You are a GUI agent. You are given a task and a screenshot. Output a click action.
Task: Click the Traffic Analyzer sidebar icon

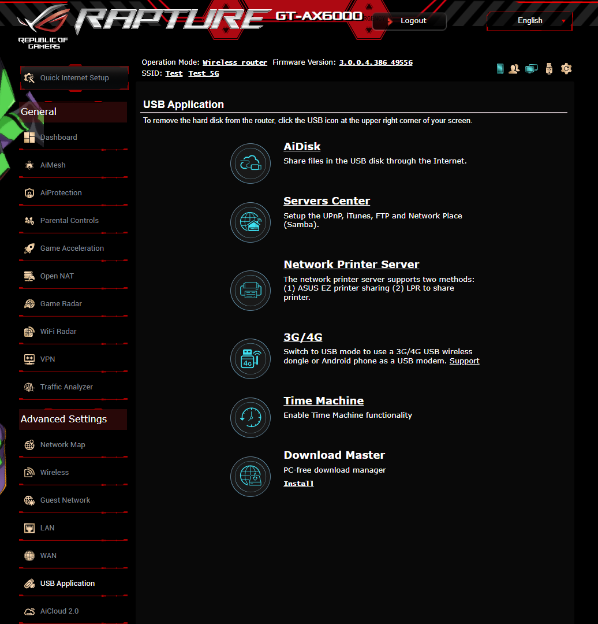(x=29, y=387)
